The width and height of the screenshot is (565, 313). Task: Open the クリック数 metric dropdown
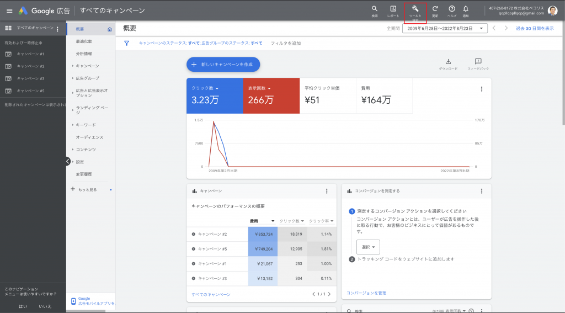pos(217,88)
